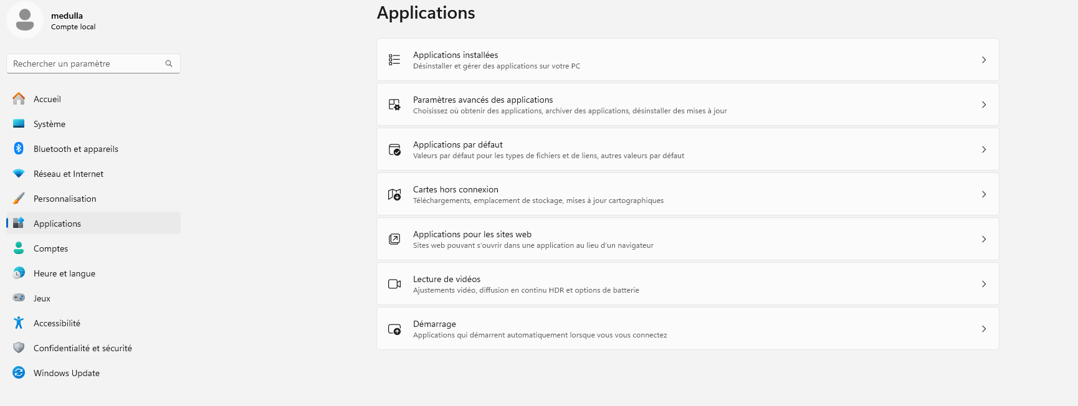
Task: Click the Démarrage startup icon
Action: (x=394, y=328)
